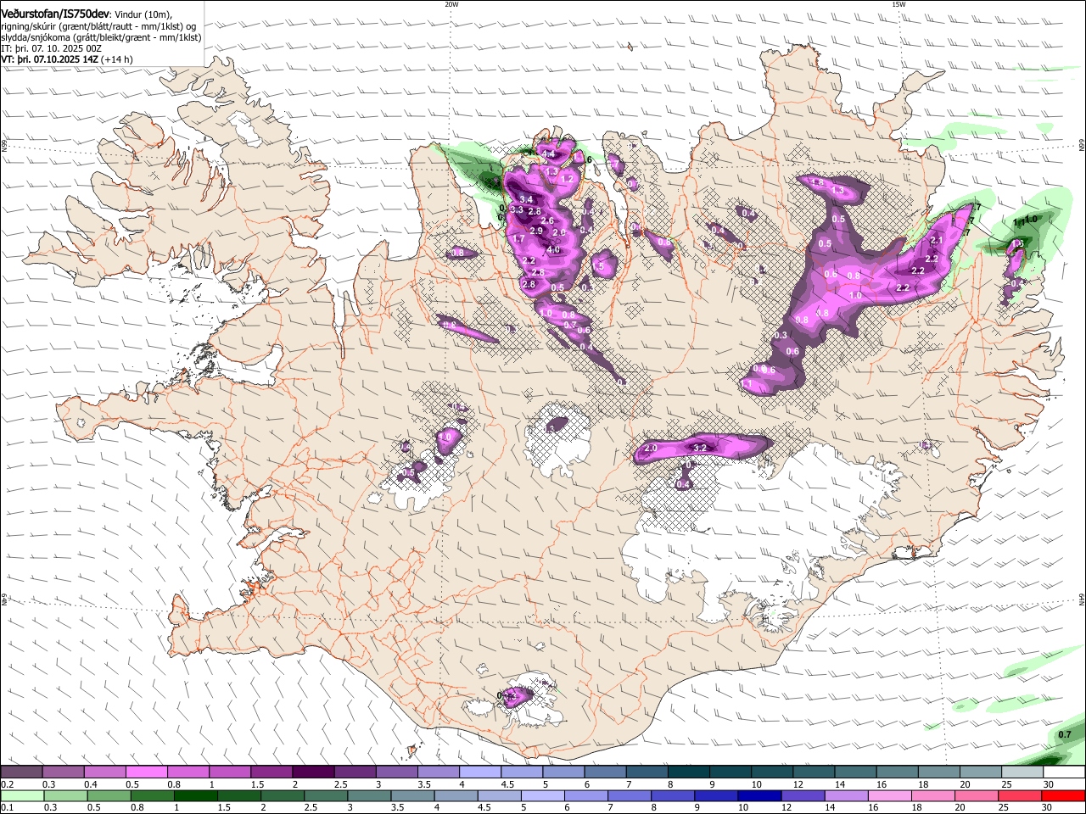Click the init time 'IT: þri. 07. 10. 2025 00Z'

click(x=51, y=48)
